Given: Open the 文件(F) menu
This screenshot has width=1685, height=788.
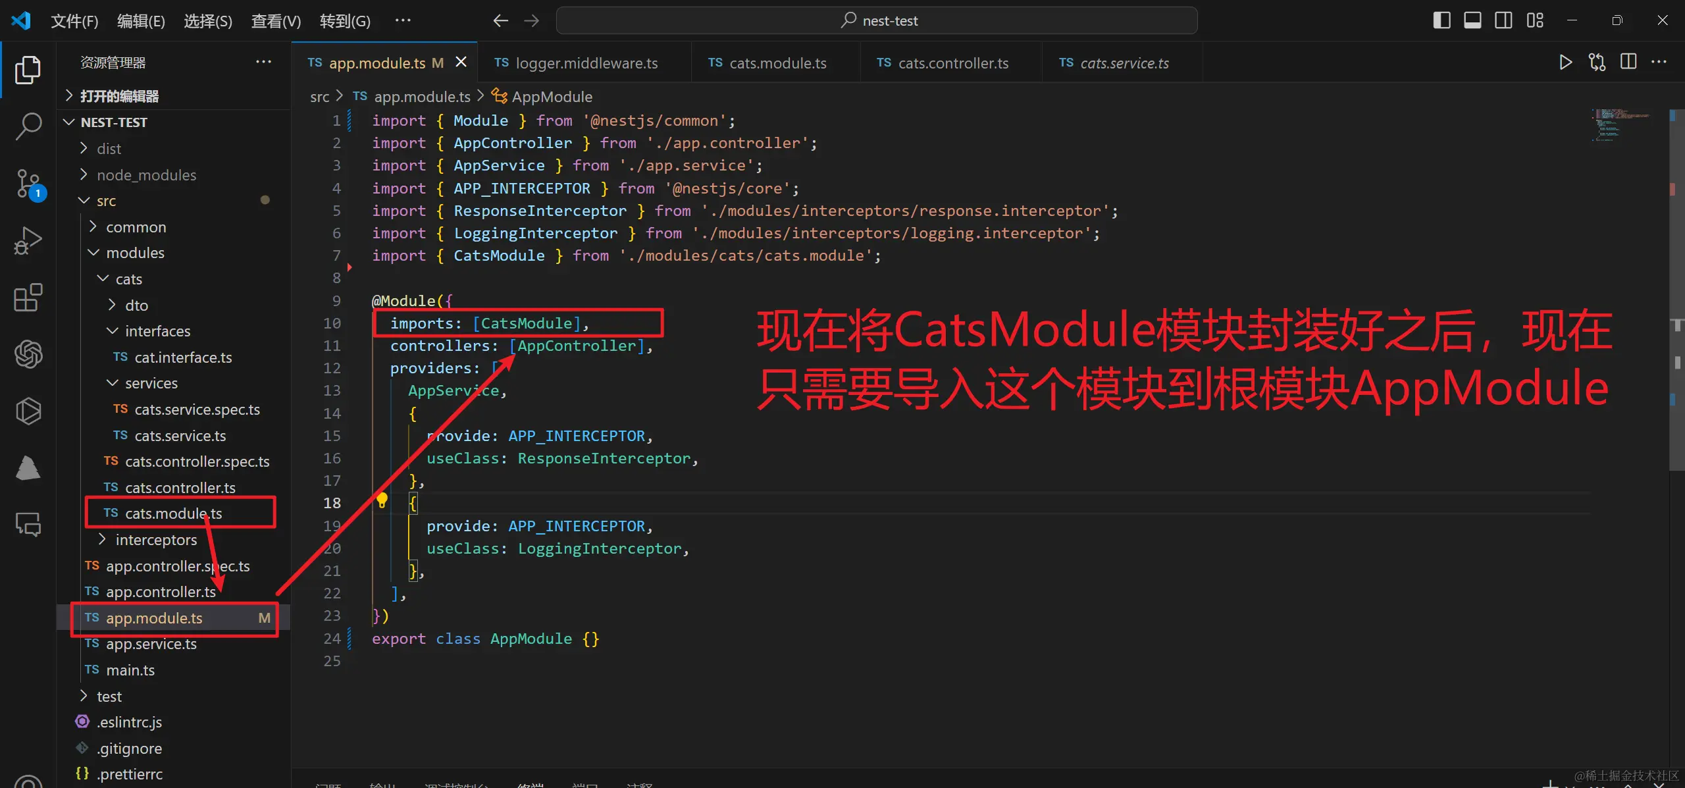Looking at the screenshot, I should point(74,21).
